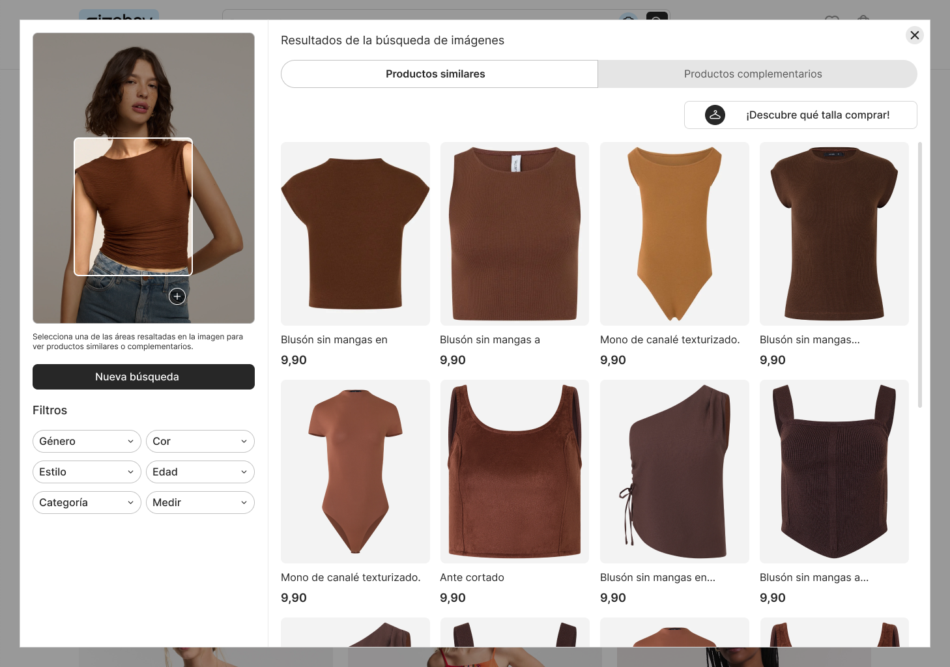Open the Medir filter dropdown
Viewport: 950px width, 667px height.
coord(200,503)
